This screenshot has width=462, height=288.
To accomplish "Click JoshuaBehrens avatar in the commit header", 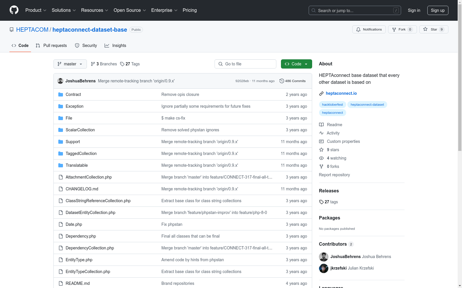I will coord(60,81).
